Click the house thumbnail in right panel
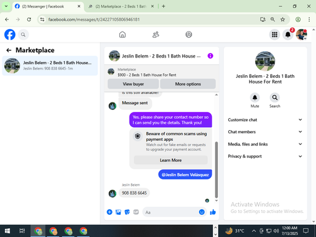Image resolution: width=316 pixels, height=237 pixels. pos(265,61)
